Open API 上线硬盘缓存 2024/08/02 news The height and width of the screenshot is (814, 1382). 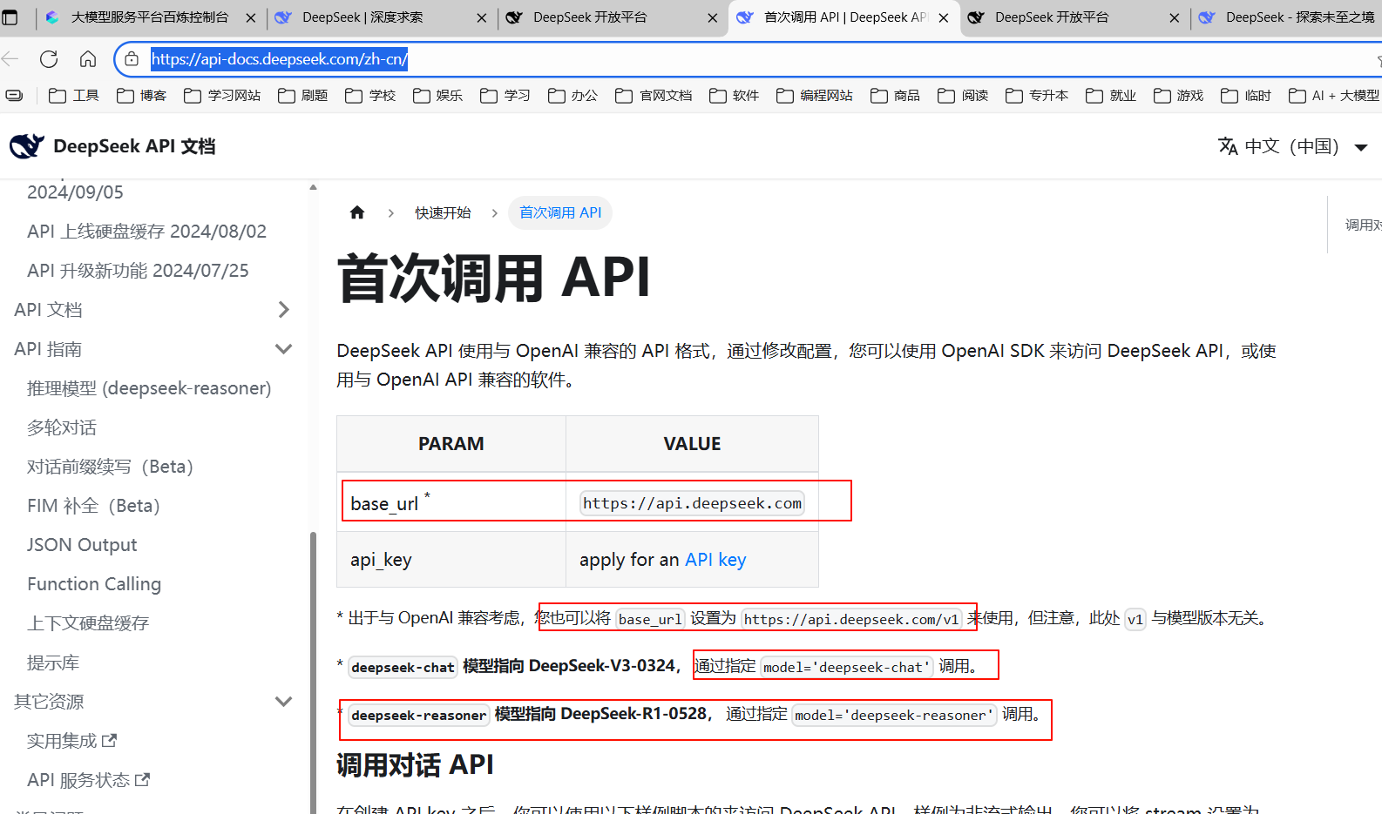click(x=146, y=232)
